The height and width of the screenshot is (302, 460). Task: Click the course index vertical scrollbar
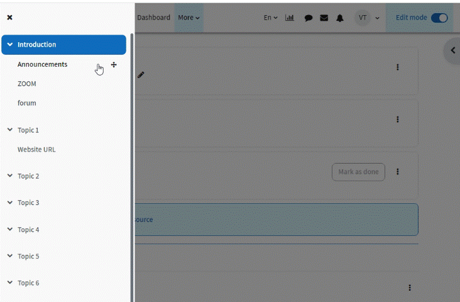point(132,167)
